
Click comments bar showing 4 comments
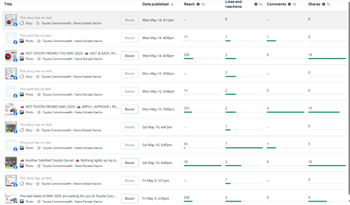(285, 112)
